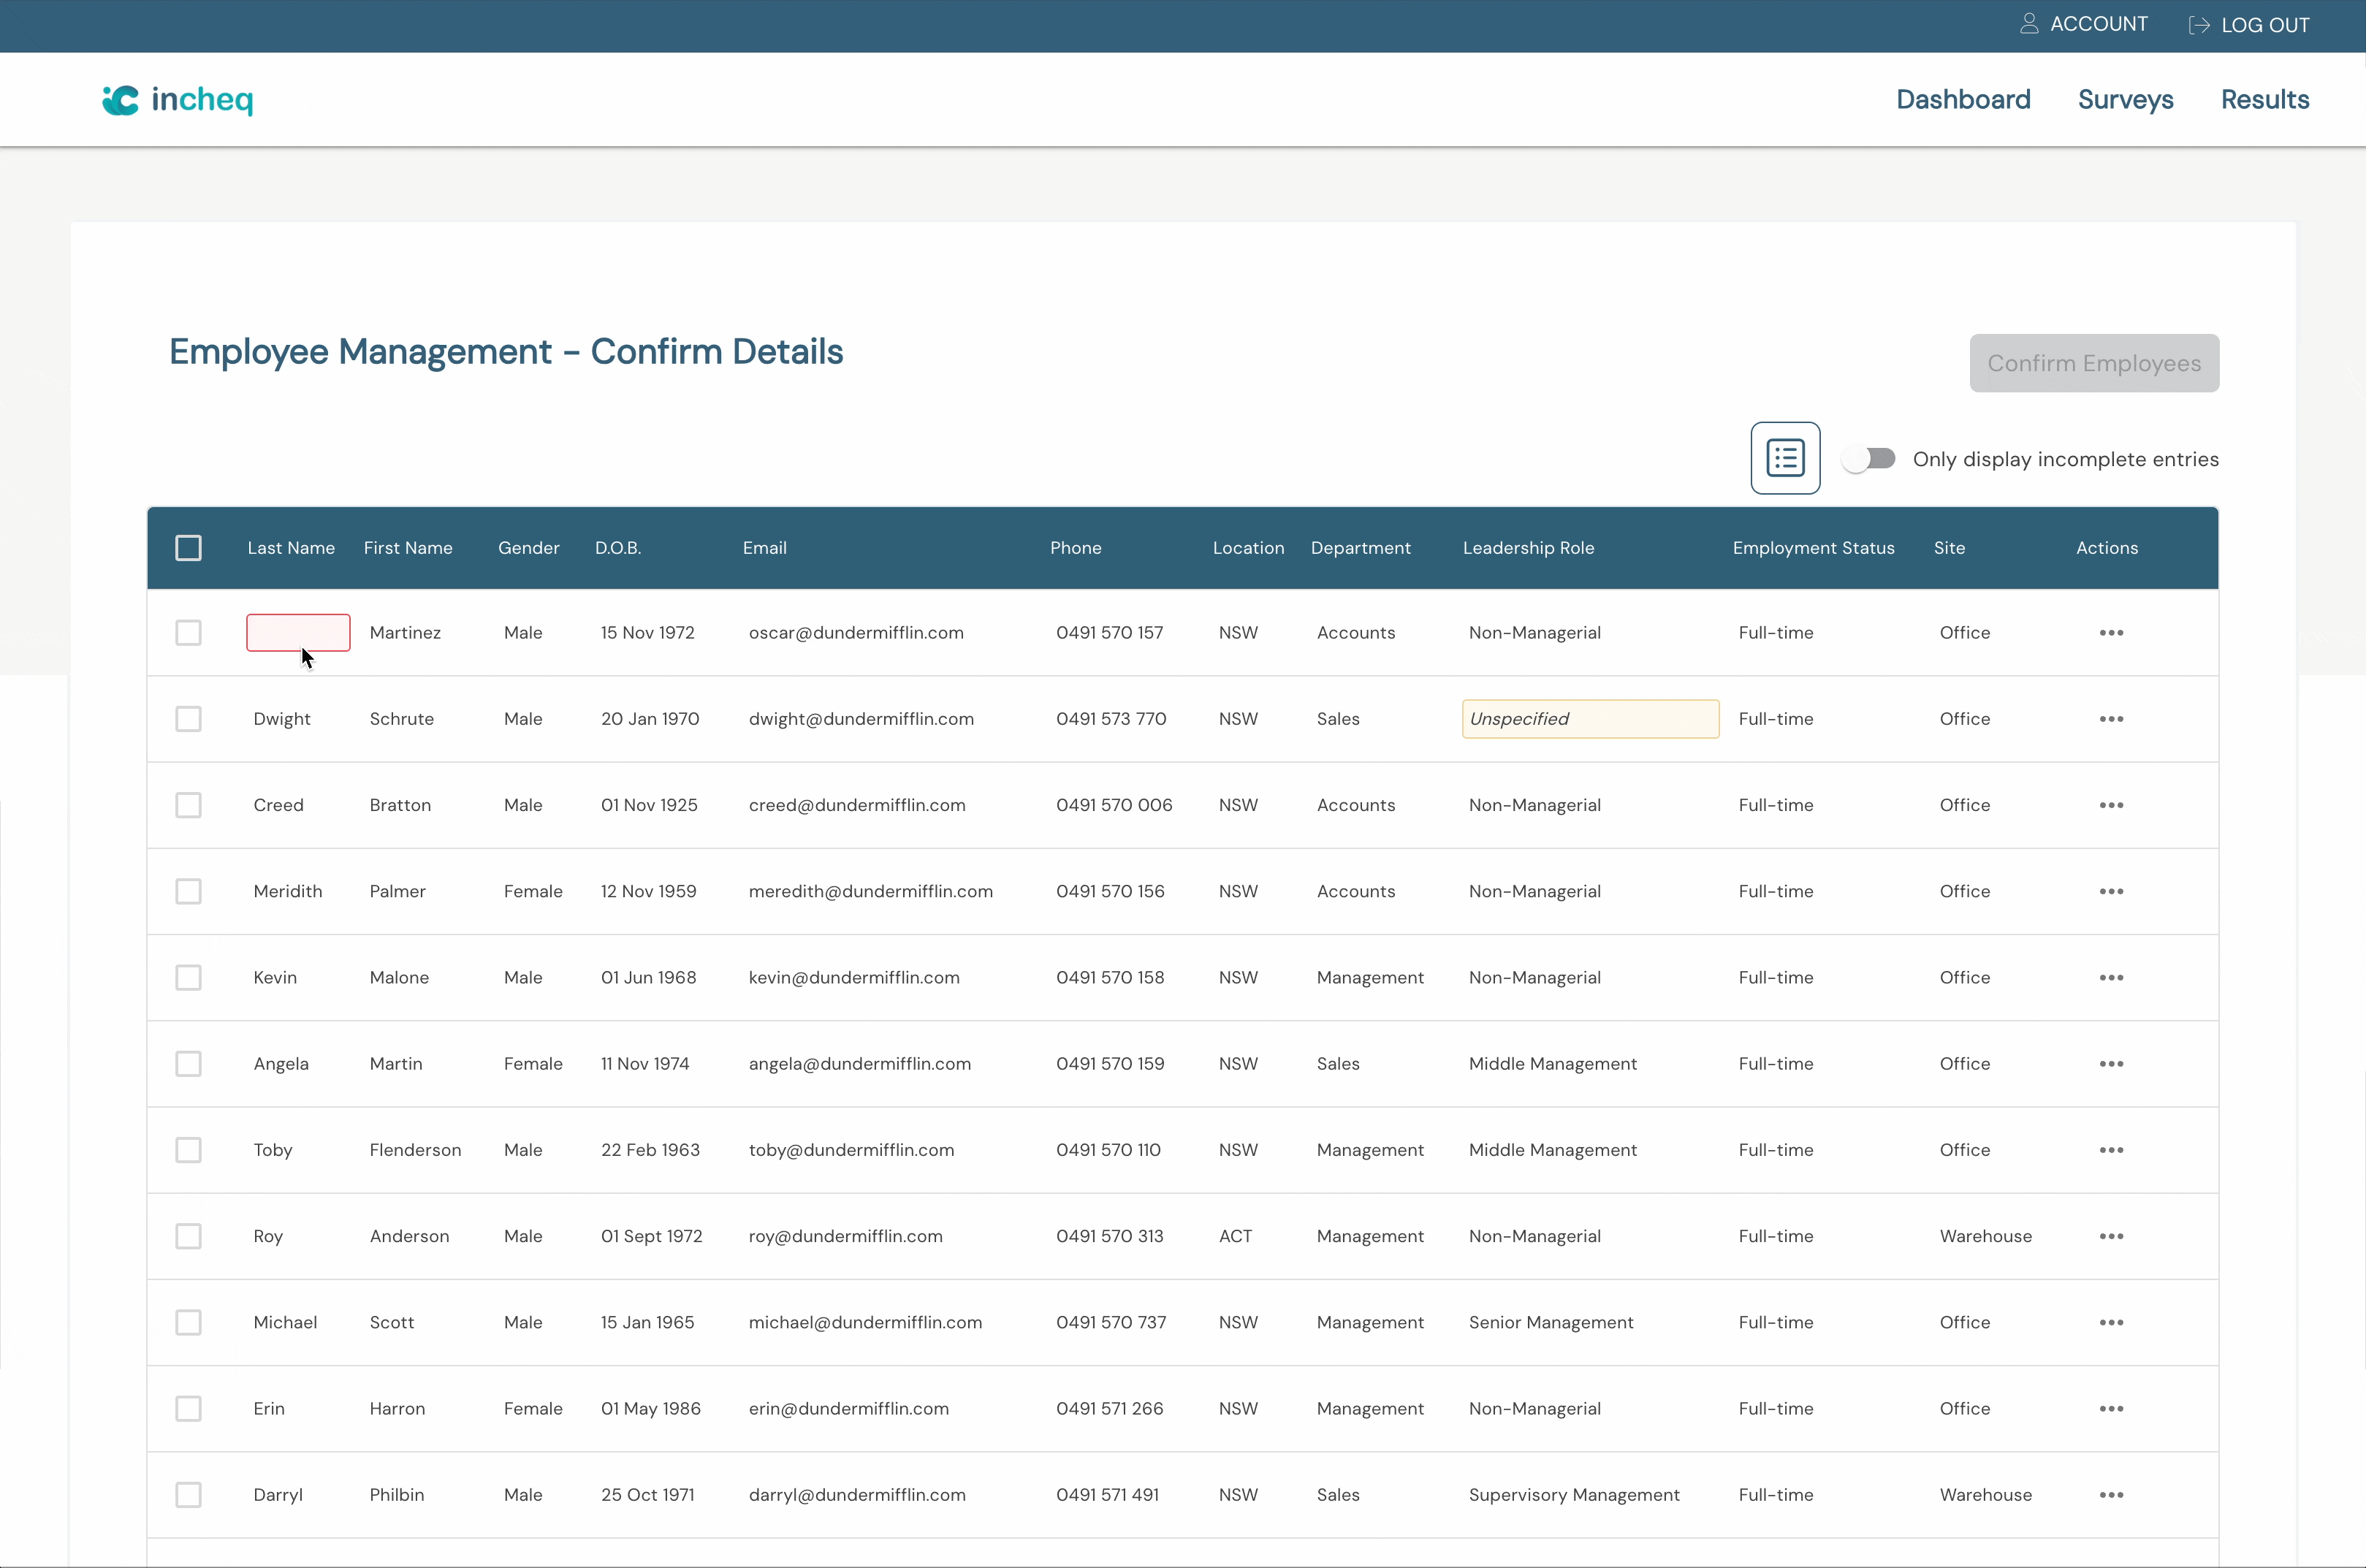The width and height of the screenshot is (2366, 1568).
Task: Click LOG OUT in the top bar
Action: coord(2249,25)
